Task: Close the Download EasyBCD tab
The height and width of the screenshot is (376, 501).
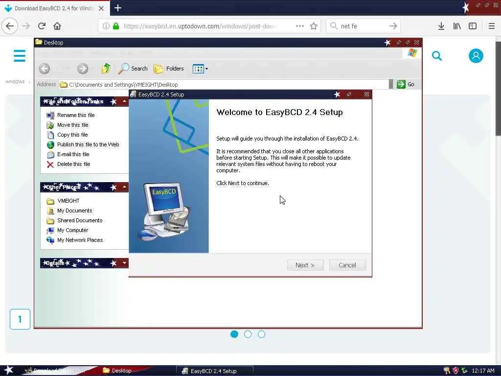Action: pyautogui.click(x=101, y=8)
